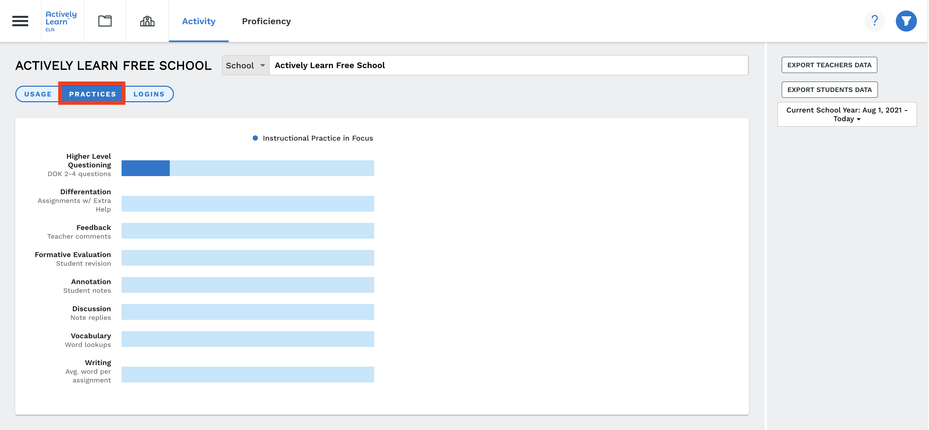Click the DOK 2-4 questions subtitle
929x430 pixels.
[x=79, y=173]
